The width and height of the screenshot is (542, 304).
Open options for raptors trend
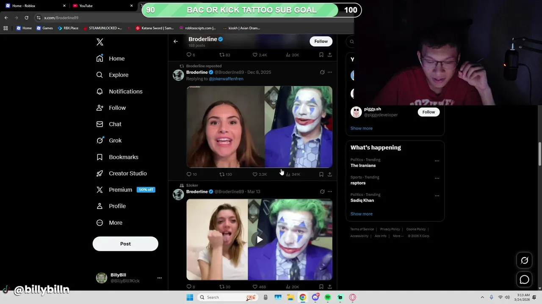pyautogui.click(x=437, y=178)
